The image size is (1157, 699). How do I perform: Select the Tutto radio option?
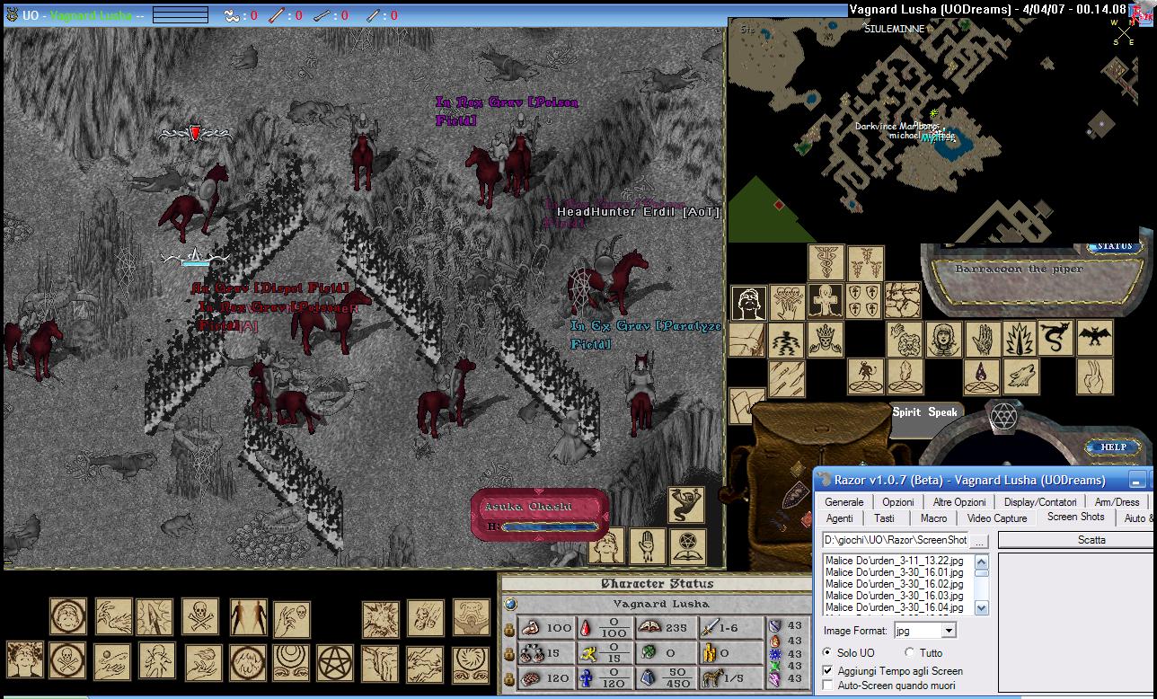coord(910,652)
